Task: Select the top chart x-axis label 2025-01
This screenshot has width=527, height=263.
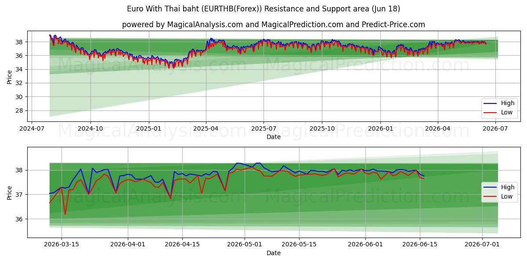Action: 148,129
